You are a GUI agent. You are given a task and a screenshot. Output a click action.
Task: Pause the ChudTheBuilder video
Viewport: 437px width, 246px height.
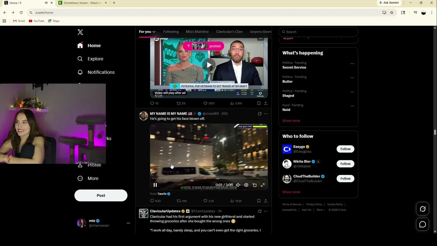click(x=155, y=185)
